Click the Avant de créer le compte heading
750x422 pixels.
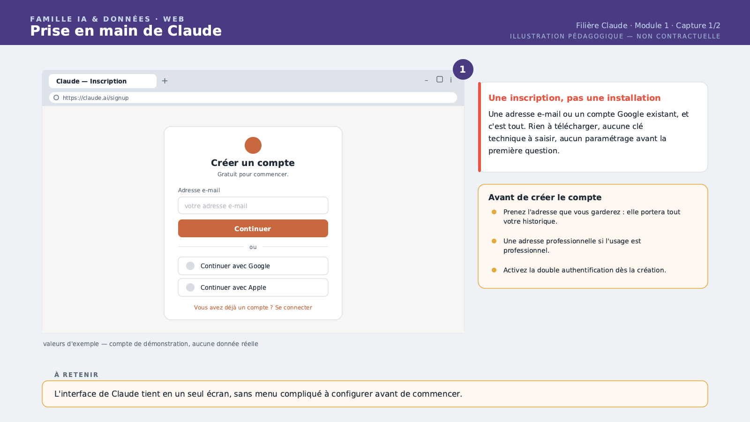coord(545,197)
